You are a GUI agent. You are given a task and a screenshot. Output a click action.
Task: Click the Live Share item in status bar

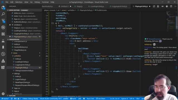click(x=100, y=99)
